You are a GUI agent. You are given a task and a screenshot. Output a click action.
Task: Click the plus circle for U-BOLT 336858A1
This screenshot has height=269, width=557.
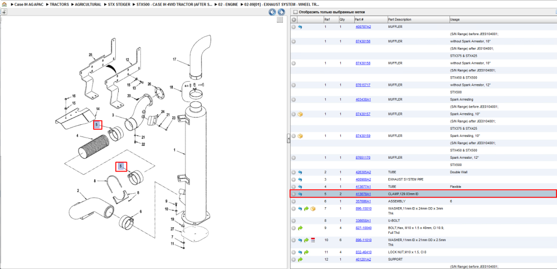pos(294,221)
